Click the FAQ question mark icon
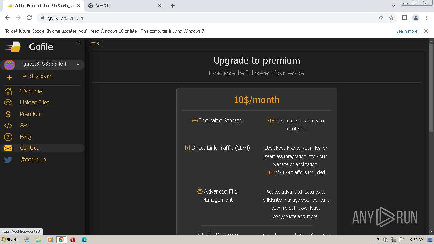 point(8,137)
